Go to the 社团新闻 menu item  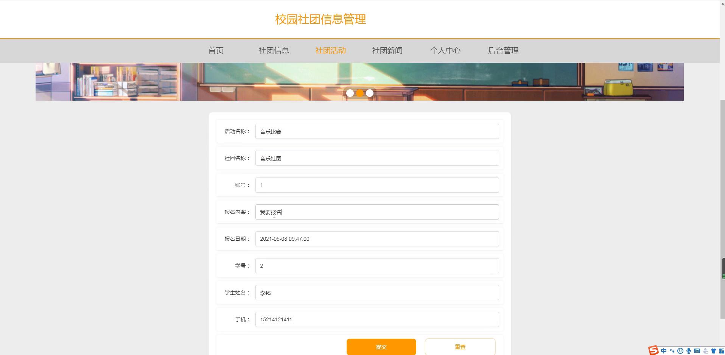pyautogui.click(x=387, y=50)
